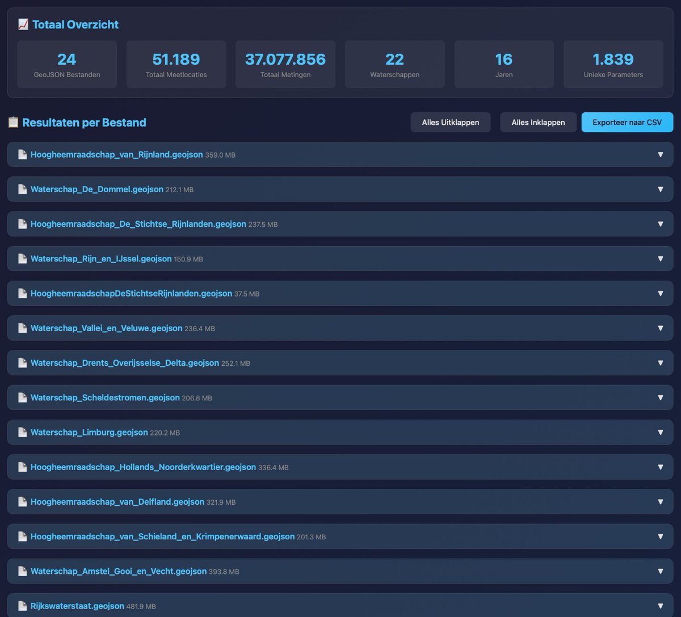Expand HoogheemraadschapDeStichtseRijnlanden 37.5 MB row arrow

pyautogui.click(x=660, y=293)
